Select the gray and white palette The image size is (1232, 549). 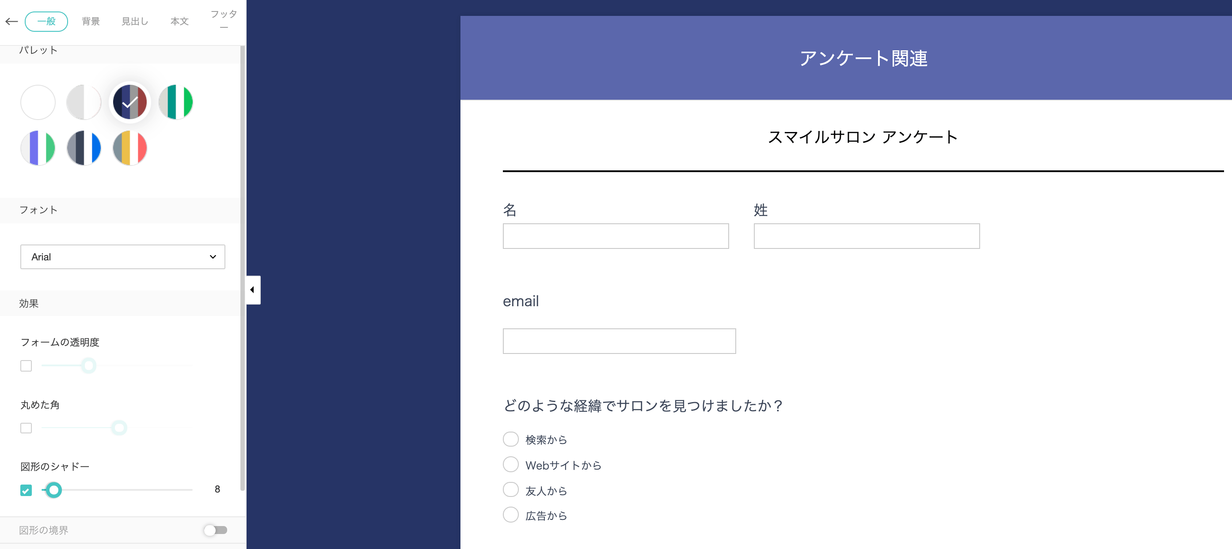coord(84,102)
